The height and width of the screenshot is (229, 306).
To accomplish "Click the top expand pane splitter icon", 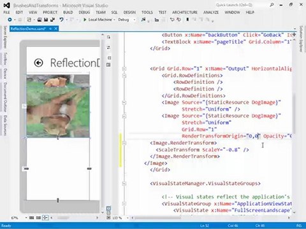I will [108, 37].
